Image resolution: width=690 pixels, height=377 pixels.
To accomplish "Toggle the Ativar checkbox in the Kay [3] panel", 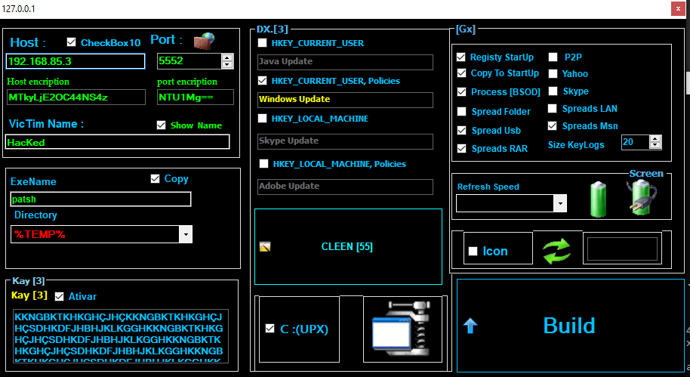I will 60,296.
